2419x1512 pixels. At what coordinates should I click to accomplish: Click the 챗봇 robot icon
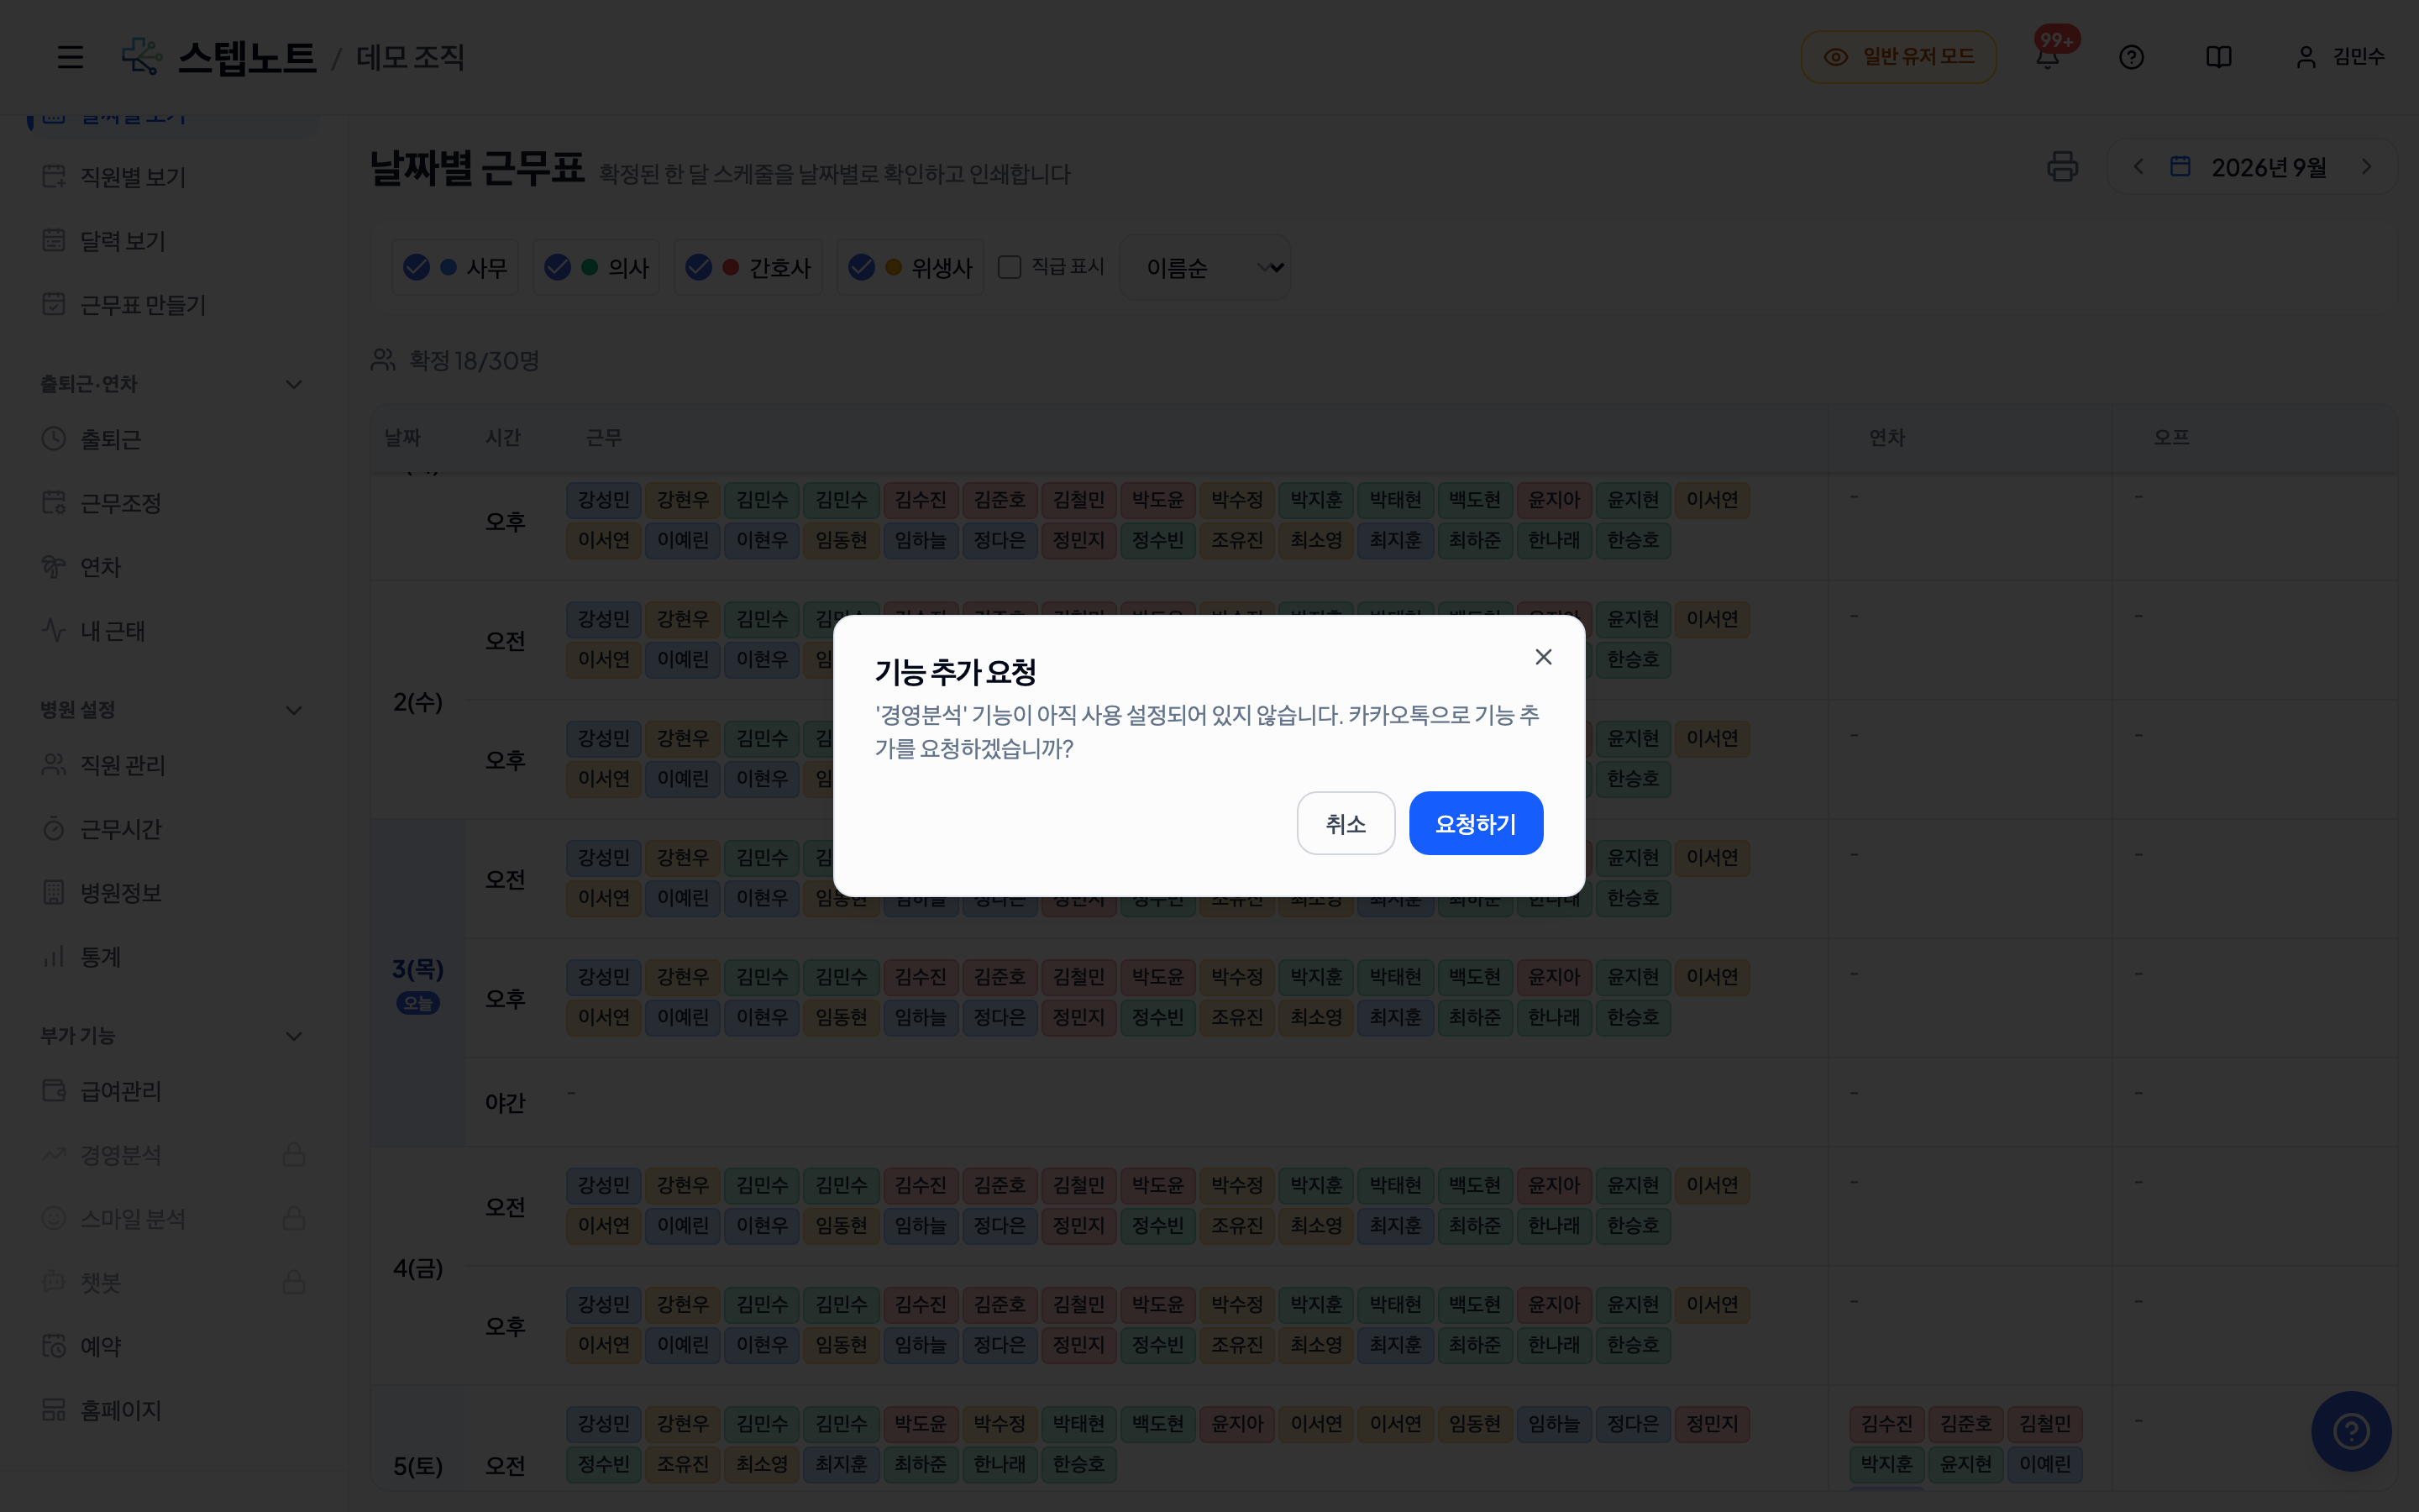point(54,1282)
